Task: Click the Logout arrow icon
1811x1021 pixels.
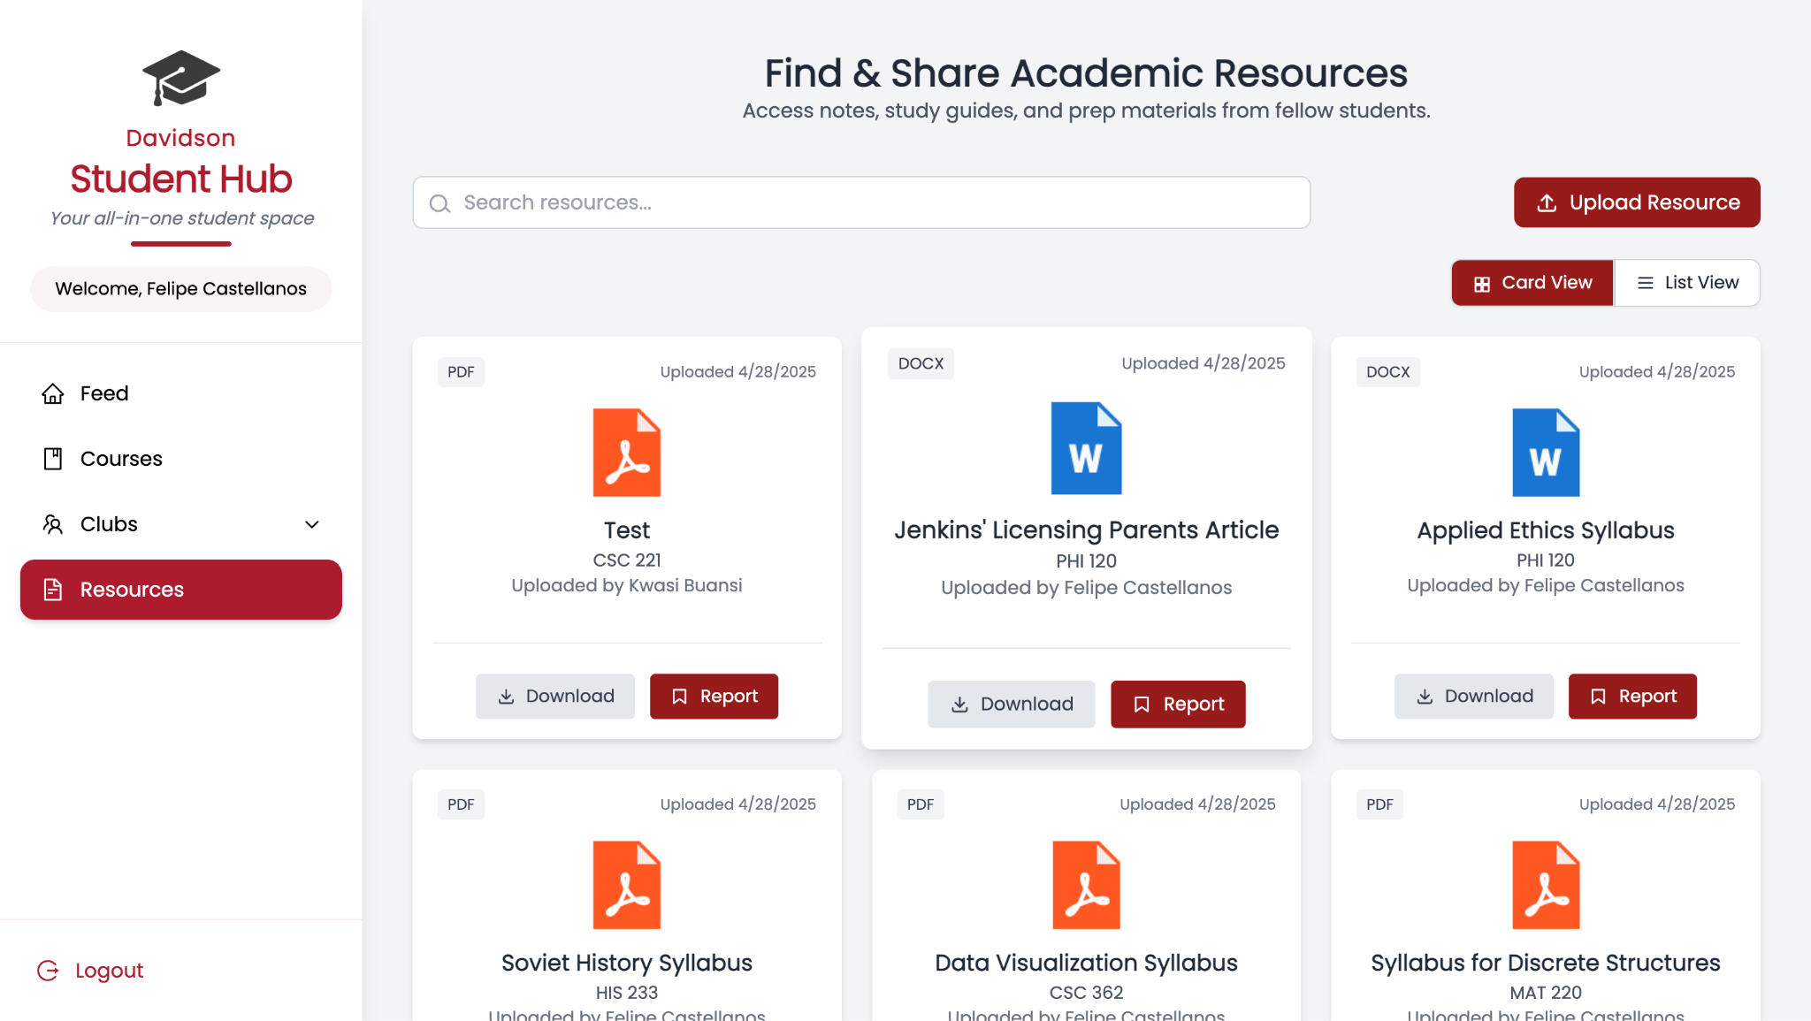Action: coord(48,971)
